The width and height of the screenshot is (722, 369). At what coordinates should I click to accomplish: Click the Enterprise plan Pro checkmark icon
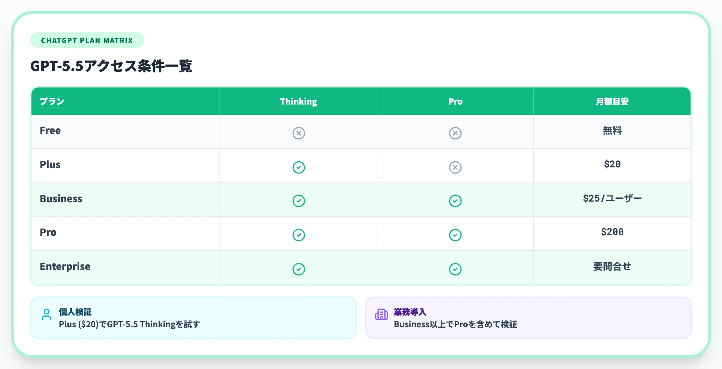(x=455, y=269)
